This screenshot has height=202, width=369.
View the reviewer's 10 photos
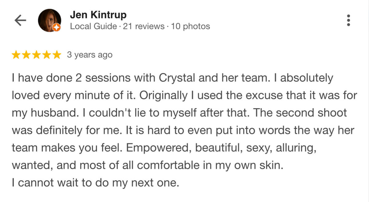coord(190,26)
